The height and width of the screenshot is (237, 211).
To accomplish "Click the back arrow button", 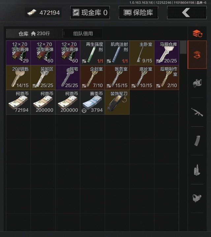I will pyautogui.click(x=187, y=13).
